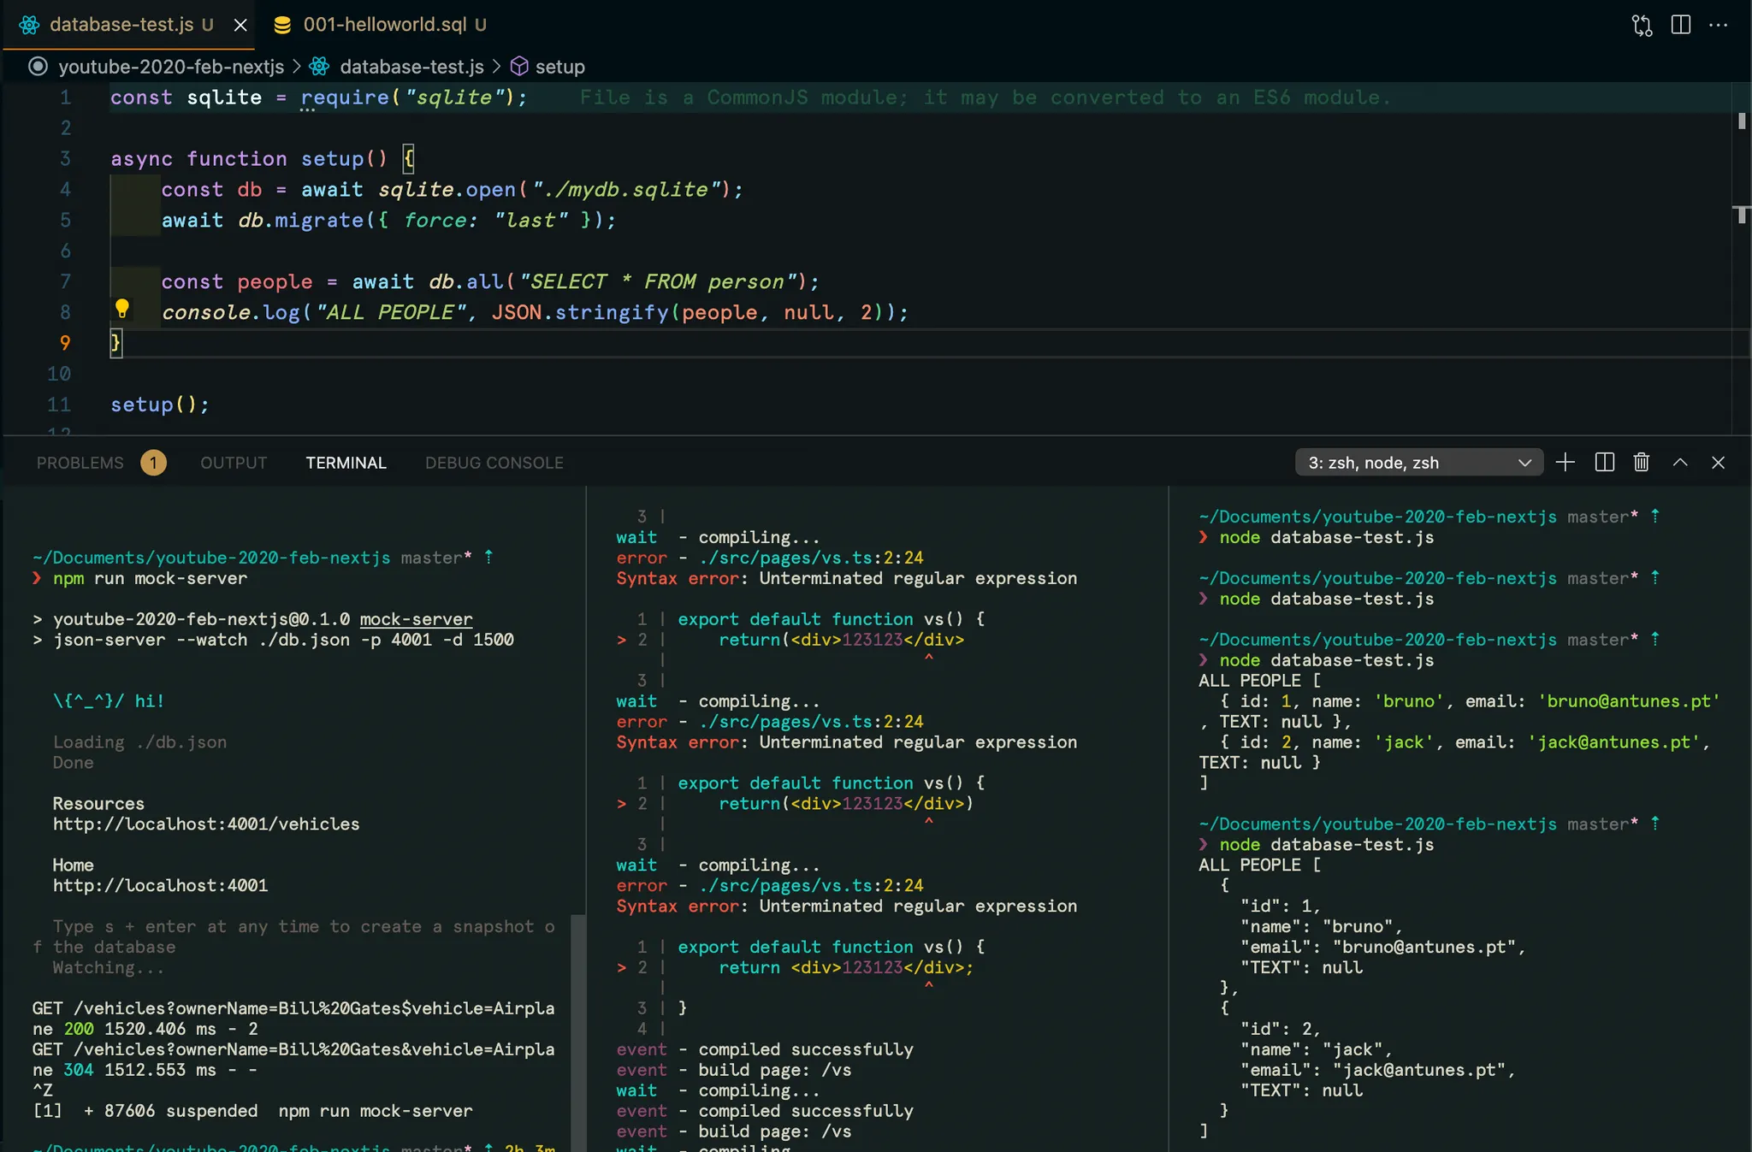This screenshot has width=1752, height=1152.
Task: Open editor more actions ellipsis
Action: coord(1718,25)
